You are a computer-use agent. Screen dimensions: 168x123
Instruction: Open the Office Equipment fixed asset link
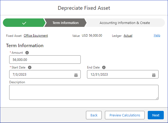click(36, 36)
